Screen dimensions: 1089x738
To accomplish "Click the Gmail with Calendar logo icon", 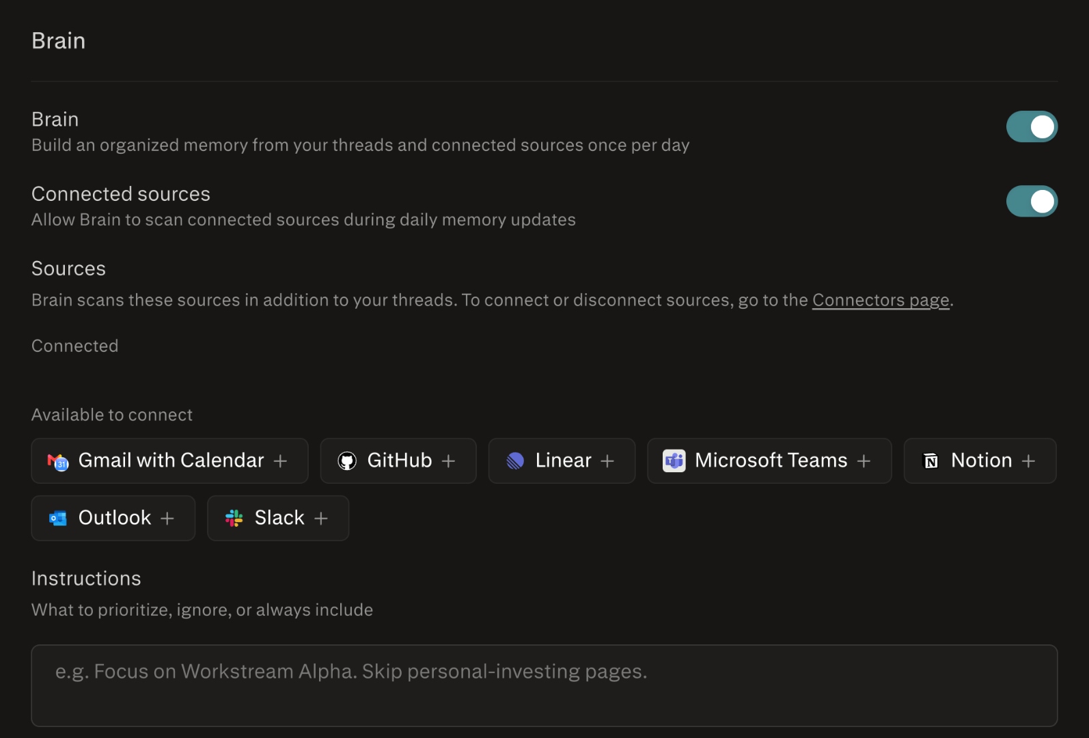I will (58, 462).
